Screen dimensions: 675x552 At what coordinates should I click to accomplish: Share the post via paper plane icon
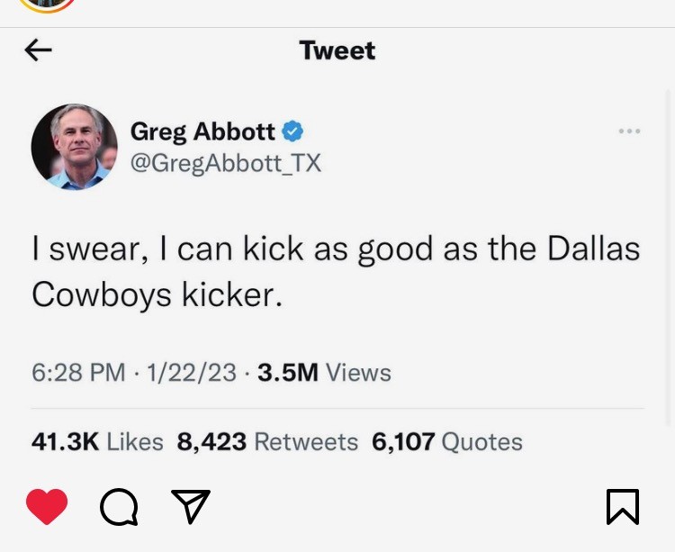pyautogui.click(x=191, y=506)
